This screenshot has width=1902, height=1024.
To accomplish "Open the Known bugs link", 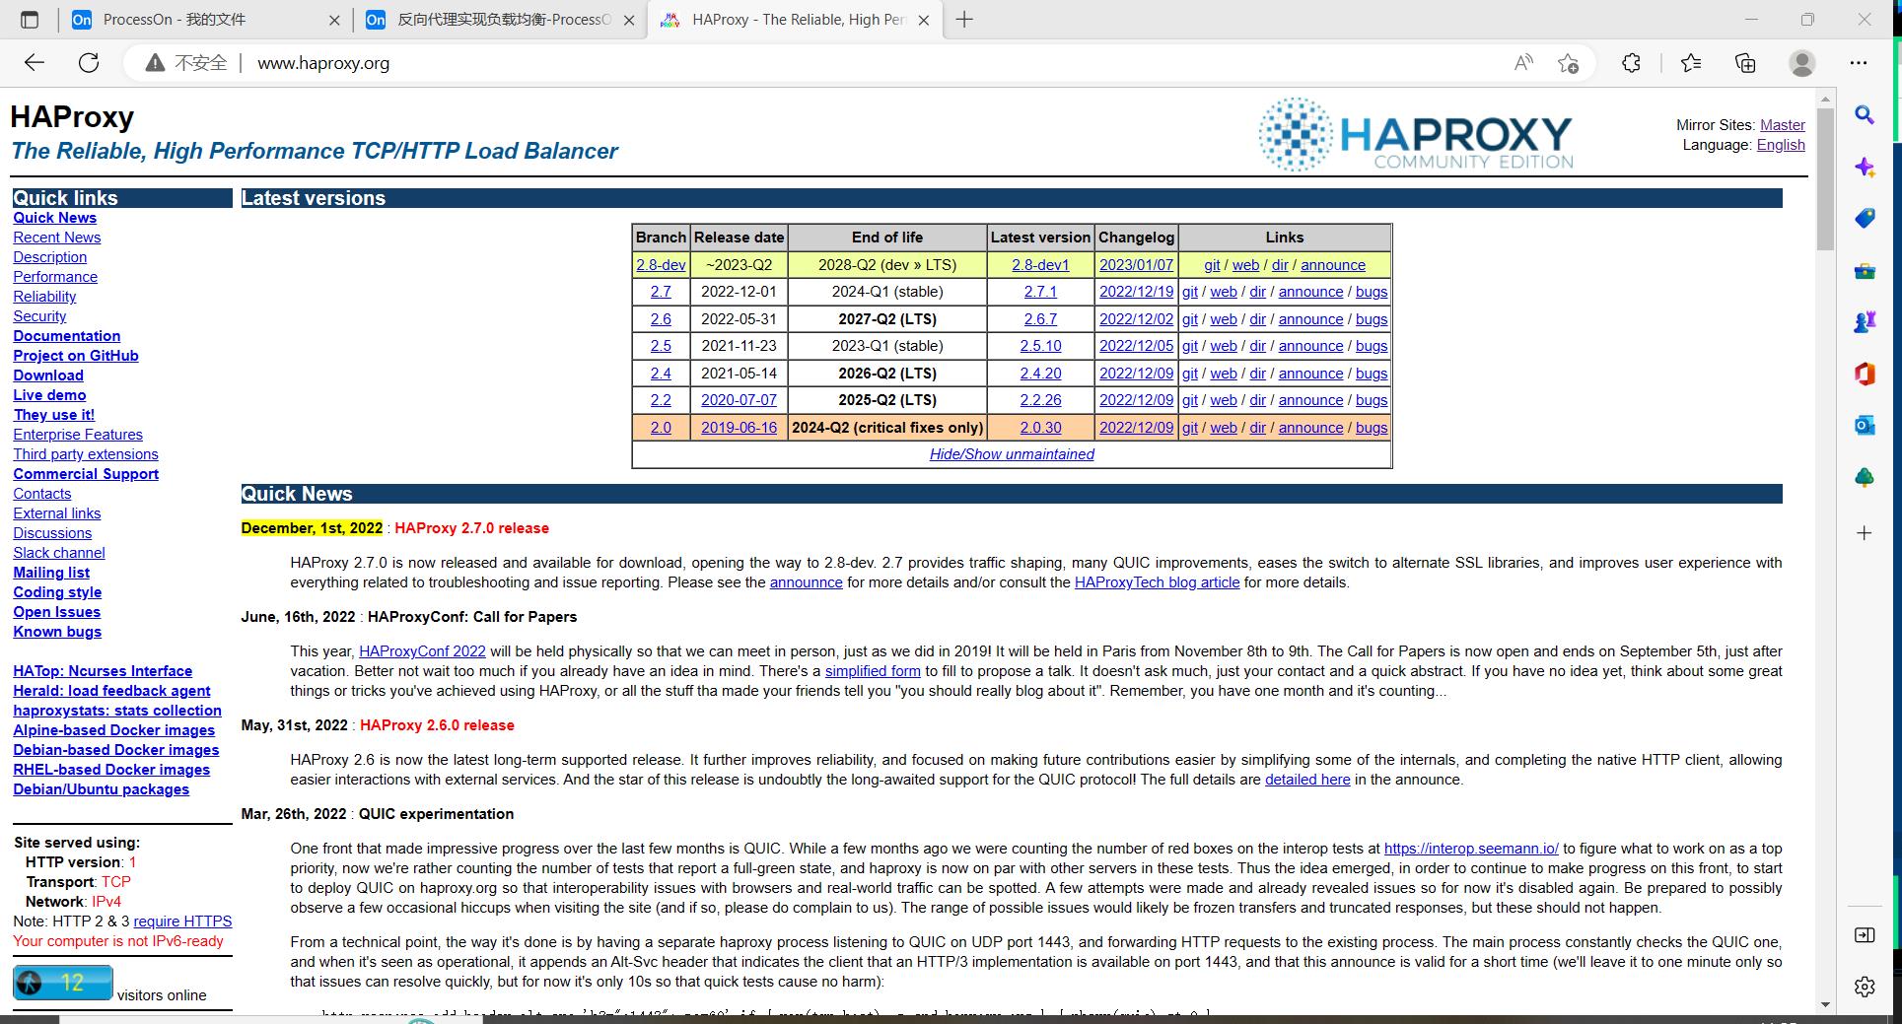I will (57, 632).
